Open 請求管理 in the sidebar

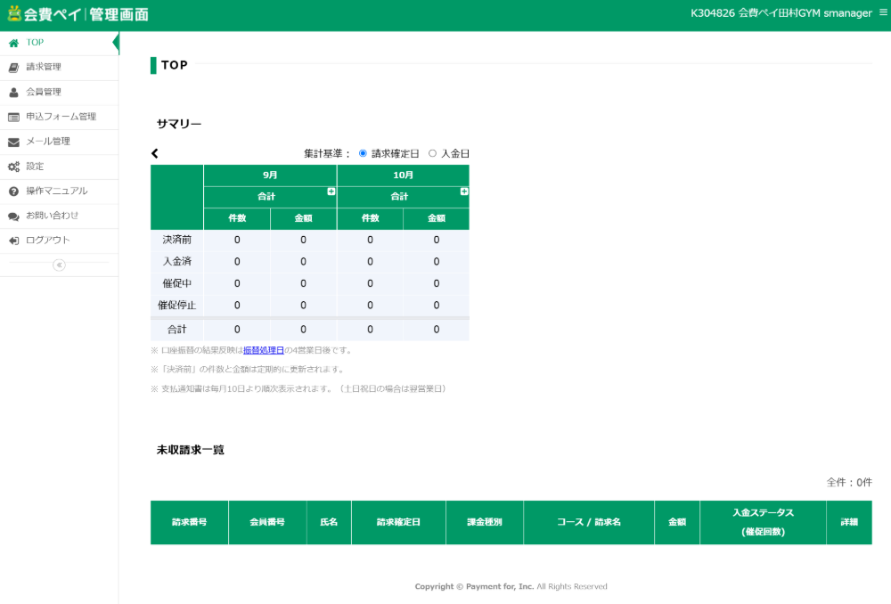[59, 68]
